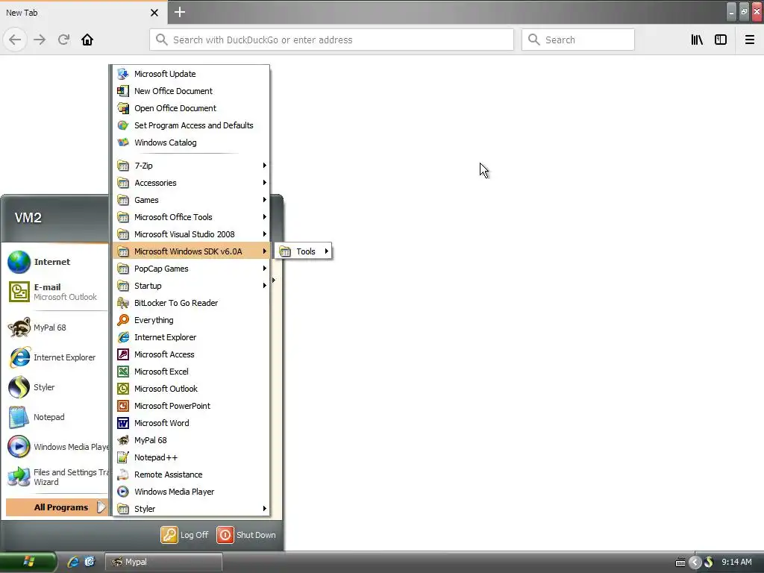Viewport: 764px width, 573px height.
Task: Launch Microsoft Outlook from All Programs list
Action: (191, 389)
